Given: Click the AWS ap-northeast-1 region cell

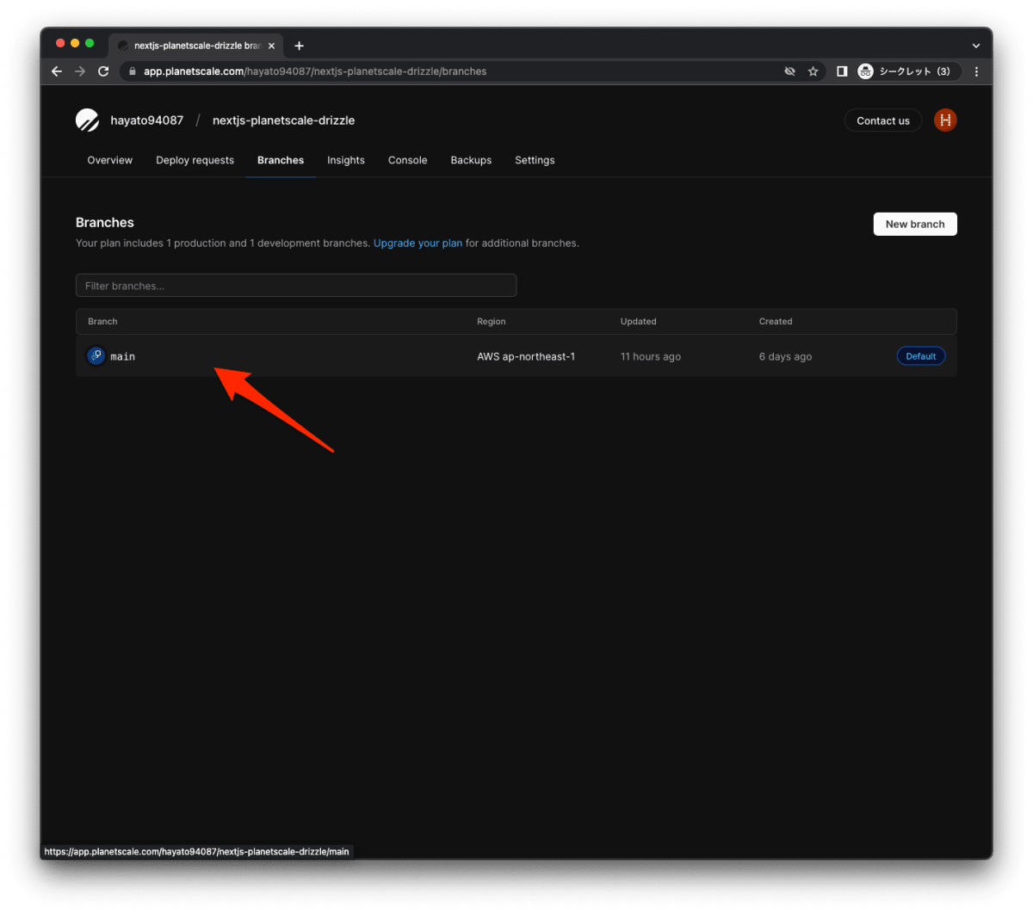Looking at the screenshot, I should click(526, 356).
